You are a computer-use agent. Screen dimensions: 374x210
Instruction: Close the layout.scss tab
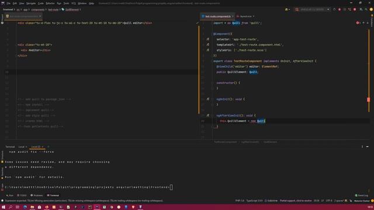coord(253,16)
